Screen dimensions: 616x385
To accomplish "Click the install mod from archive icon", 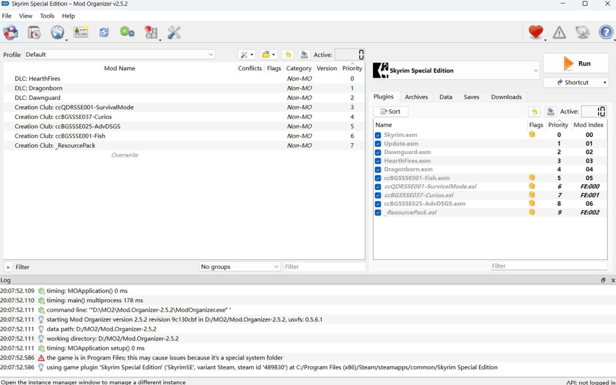I will pos(34,32).
